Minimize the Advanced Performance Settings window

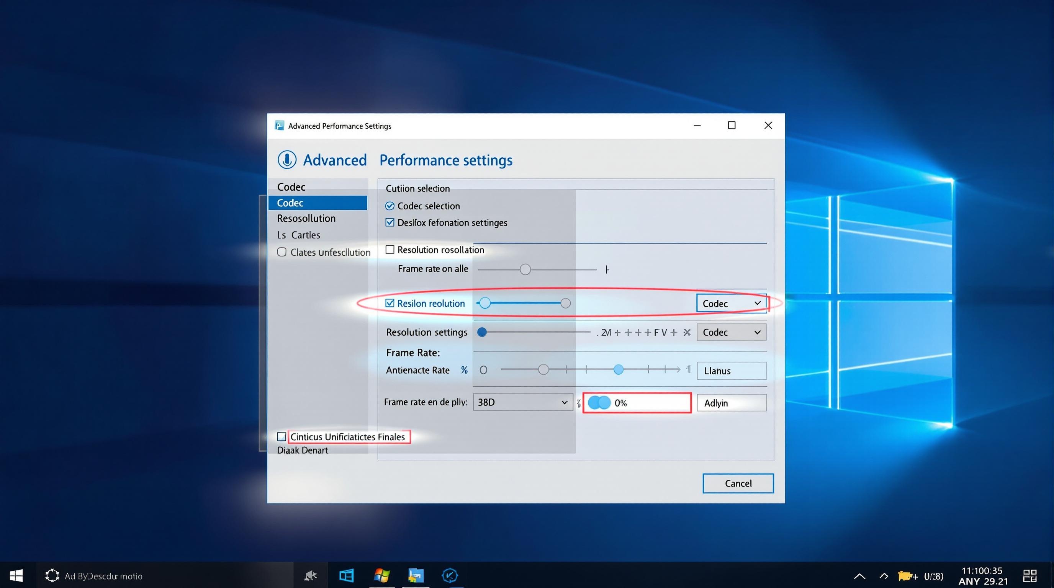tap(697, 126)
